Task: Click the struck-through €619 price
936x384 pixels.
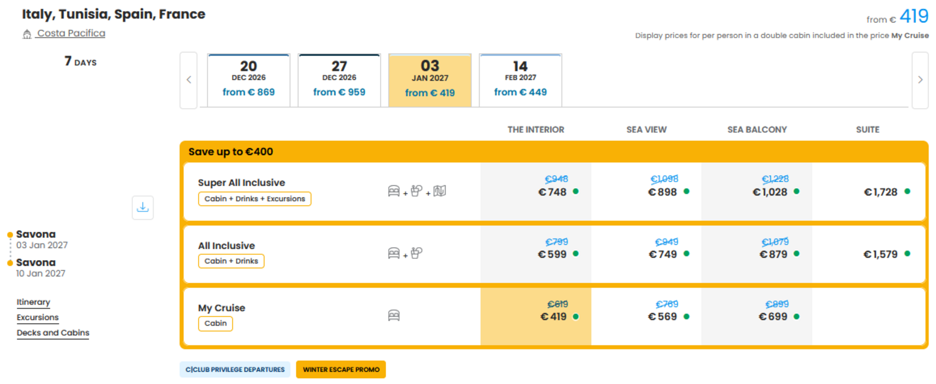Action: tap(558, 304)
